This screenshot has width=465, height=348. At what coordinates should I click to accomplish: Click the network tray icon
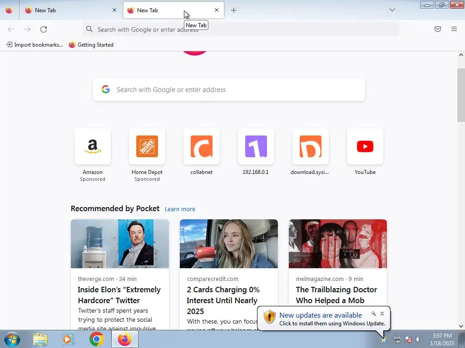(397, 340)
